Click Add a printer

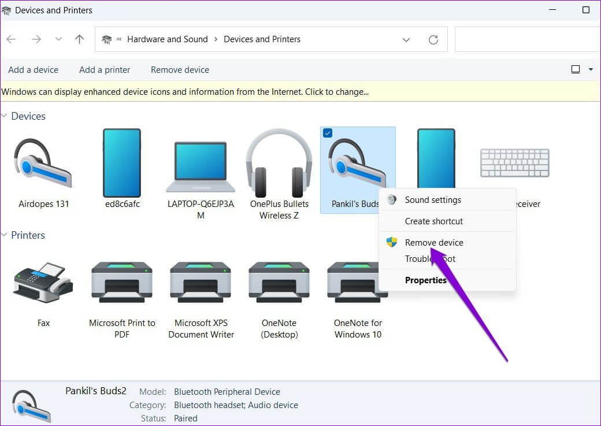click(x=105, y=70)
